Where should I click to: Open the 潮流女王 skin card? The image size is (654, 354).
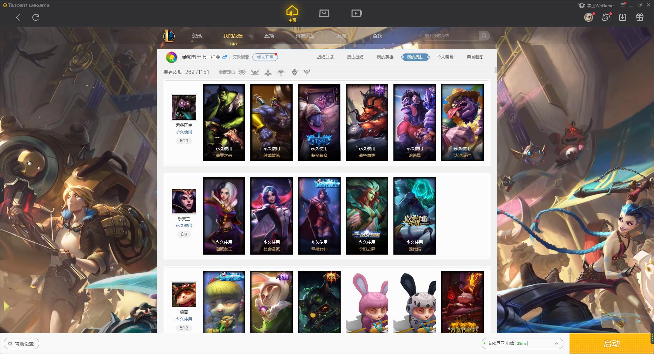pyautogui.click(x=224, y=216)
